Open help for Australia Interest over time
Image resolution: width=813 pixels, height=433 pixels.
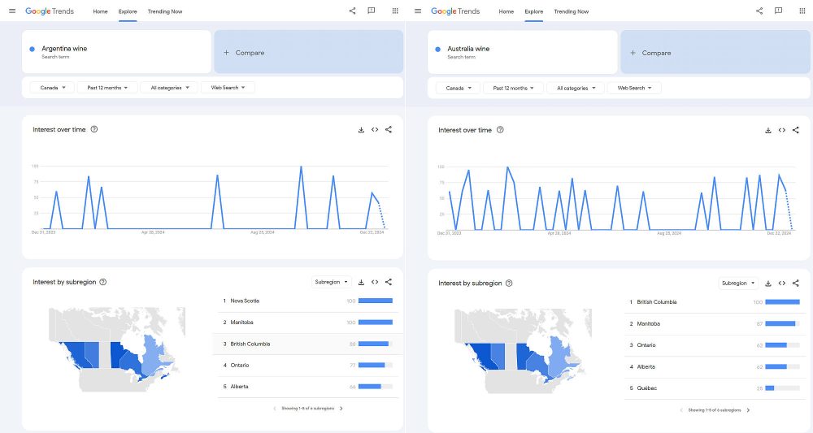[500, 130]
